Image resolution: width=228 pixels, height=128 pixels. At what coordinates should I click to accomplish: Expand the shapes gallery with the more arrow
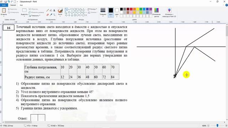click(x=86, y=15)
